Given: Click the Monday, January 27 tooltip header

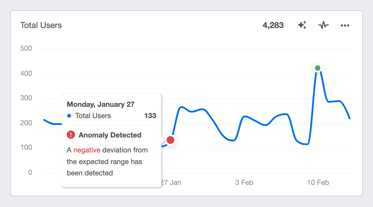Looking at the screenshot, I should [100, 104].
